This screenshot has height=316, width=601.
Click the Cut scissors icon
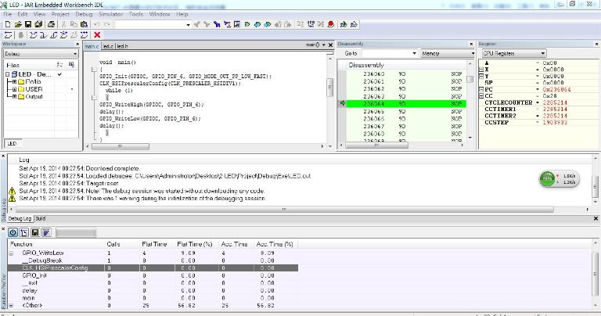(x=63, y=24)
